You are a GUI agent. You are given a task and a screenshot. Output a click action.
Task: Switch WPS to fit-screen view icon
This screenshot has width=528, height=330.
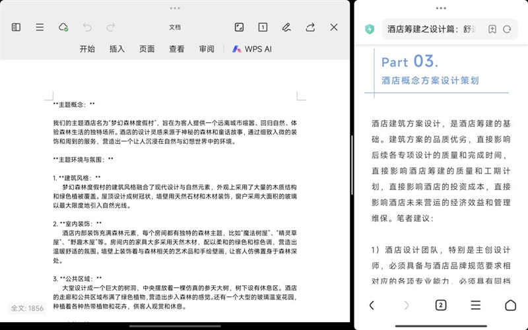point(239,27)
